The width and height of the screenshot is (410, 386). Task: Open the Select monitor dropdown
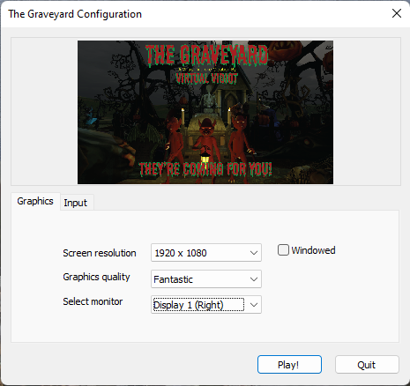point(206,305)
